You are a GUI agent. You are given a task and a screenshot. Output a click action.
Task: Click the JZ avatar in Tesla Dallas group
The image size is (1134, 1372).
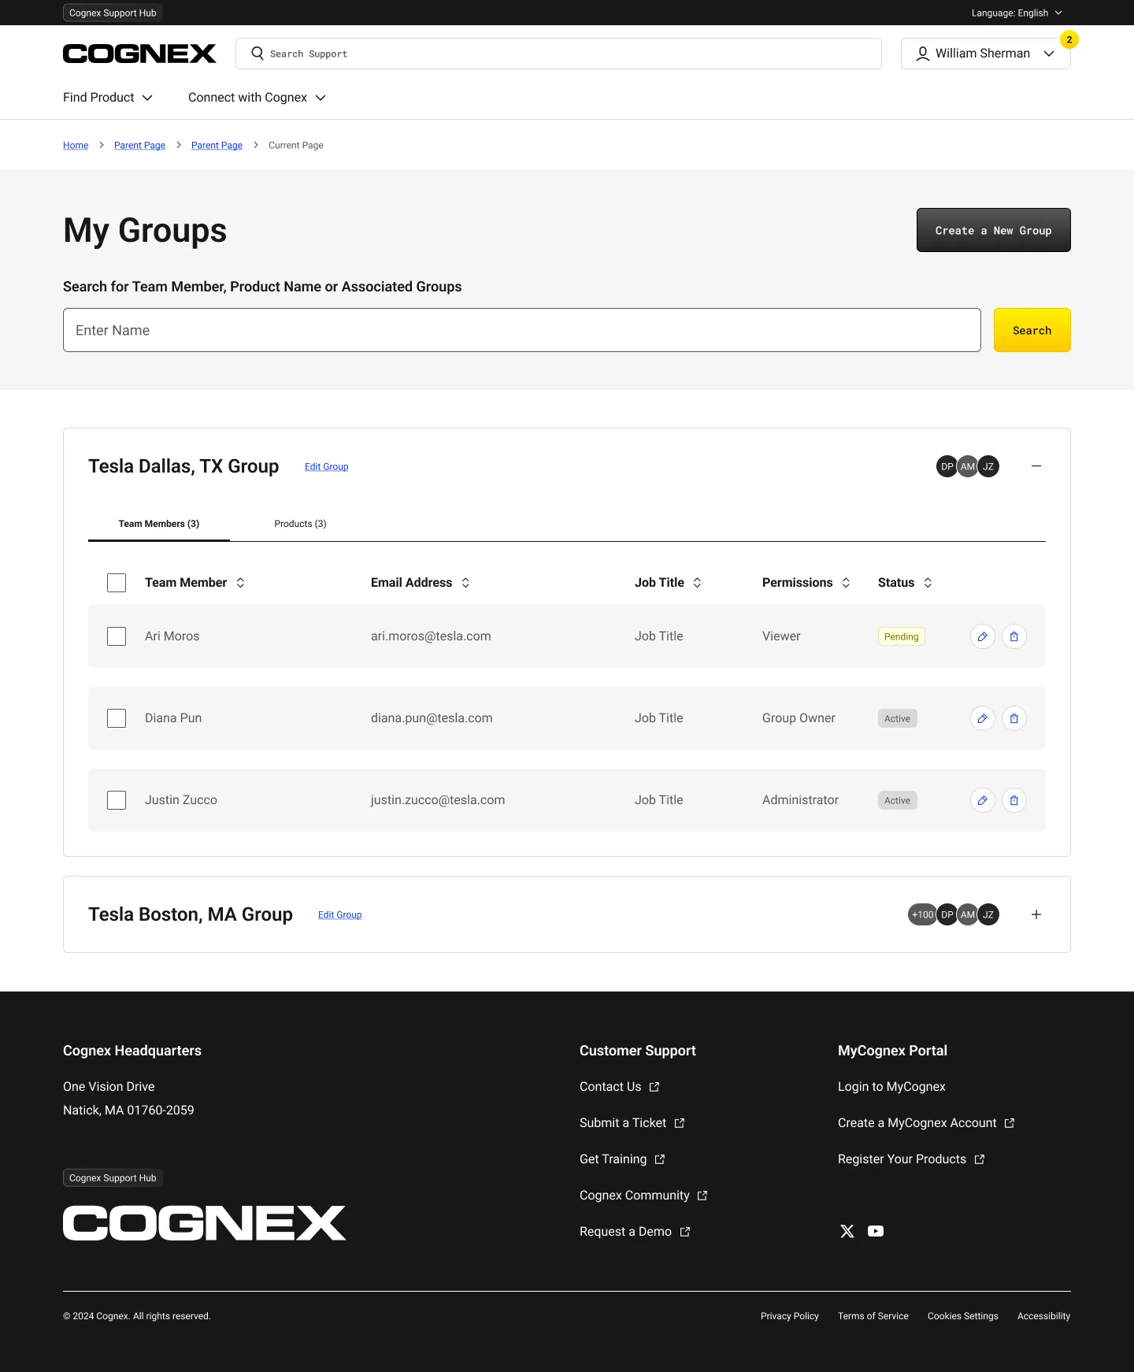[x=988, y=466]
